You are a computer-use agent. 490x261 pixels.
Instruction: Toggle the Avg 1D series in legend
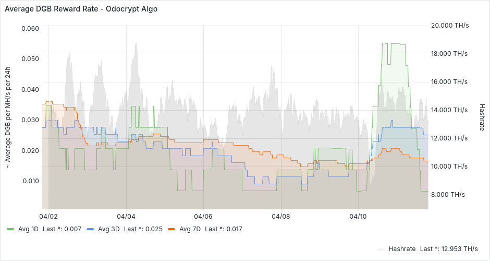click(x=29, y=229)
